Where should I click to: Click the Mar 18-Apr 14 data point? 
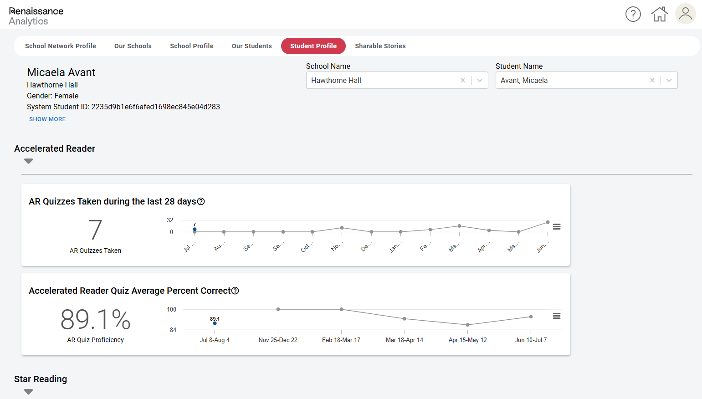[405, 319]
